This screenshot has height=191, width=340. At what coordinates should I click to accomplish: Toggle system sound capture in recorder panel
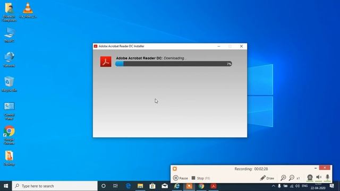point(319,178)
